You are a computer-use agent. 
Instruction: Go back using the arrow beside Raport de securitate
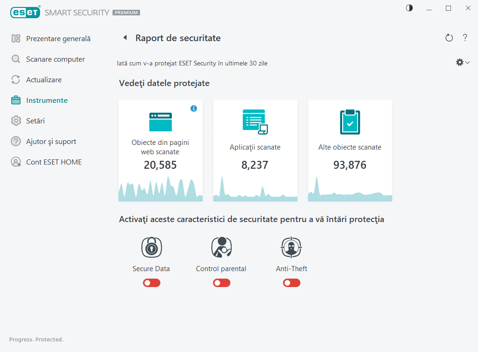[125, 38]
